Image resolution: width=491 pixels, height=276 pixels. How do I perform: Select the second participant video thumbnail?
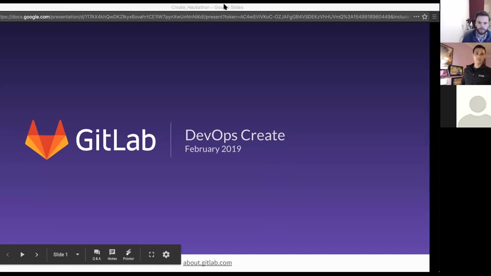coord(466,64)
